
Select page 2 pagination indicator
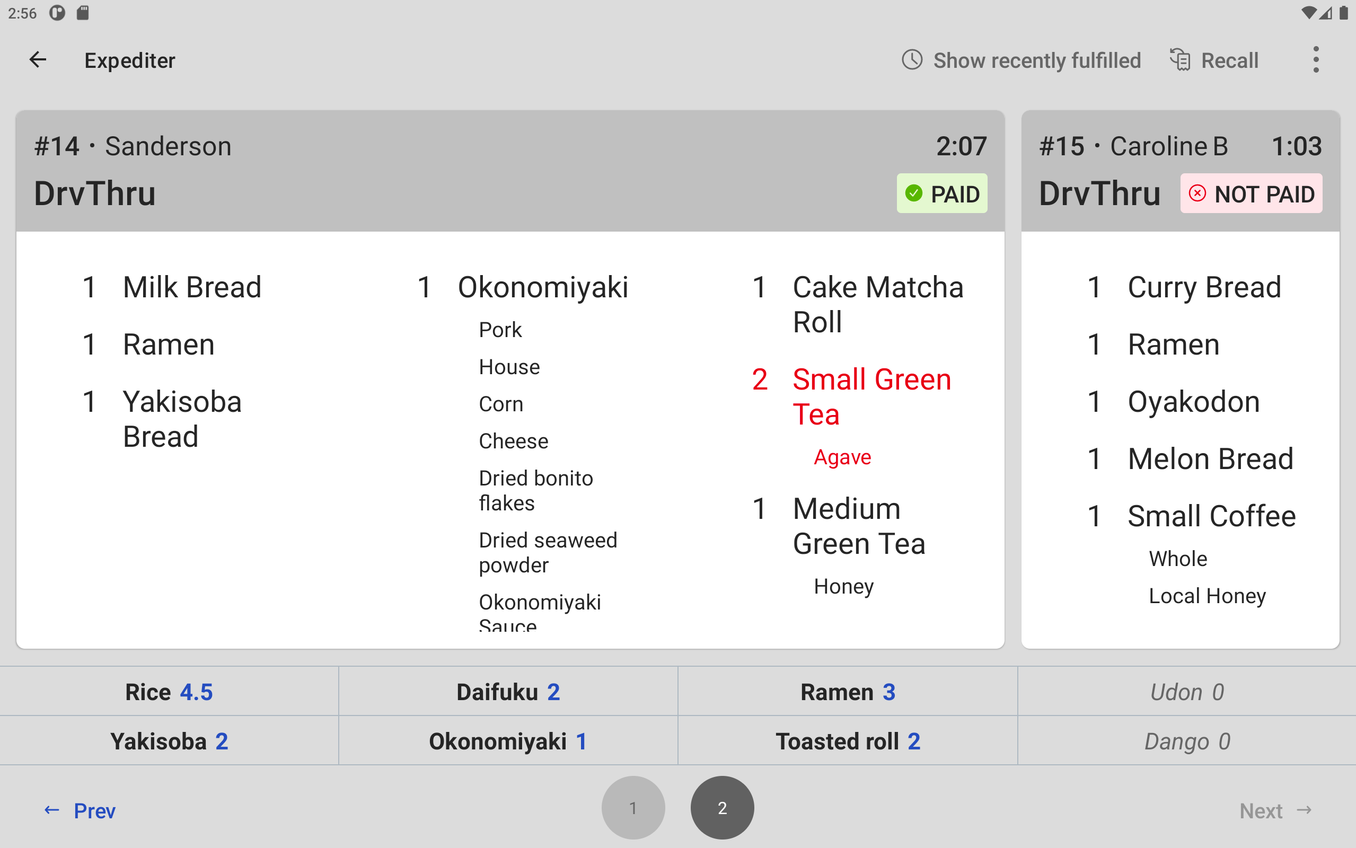point(723,808)
